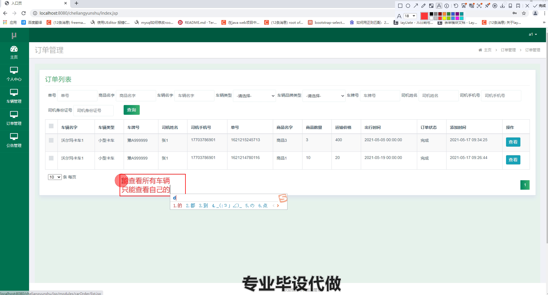Select the ellipse annotation tool
The image size is (548, 295).
[408, 6]
